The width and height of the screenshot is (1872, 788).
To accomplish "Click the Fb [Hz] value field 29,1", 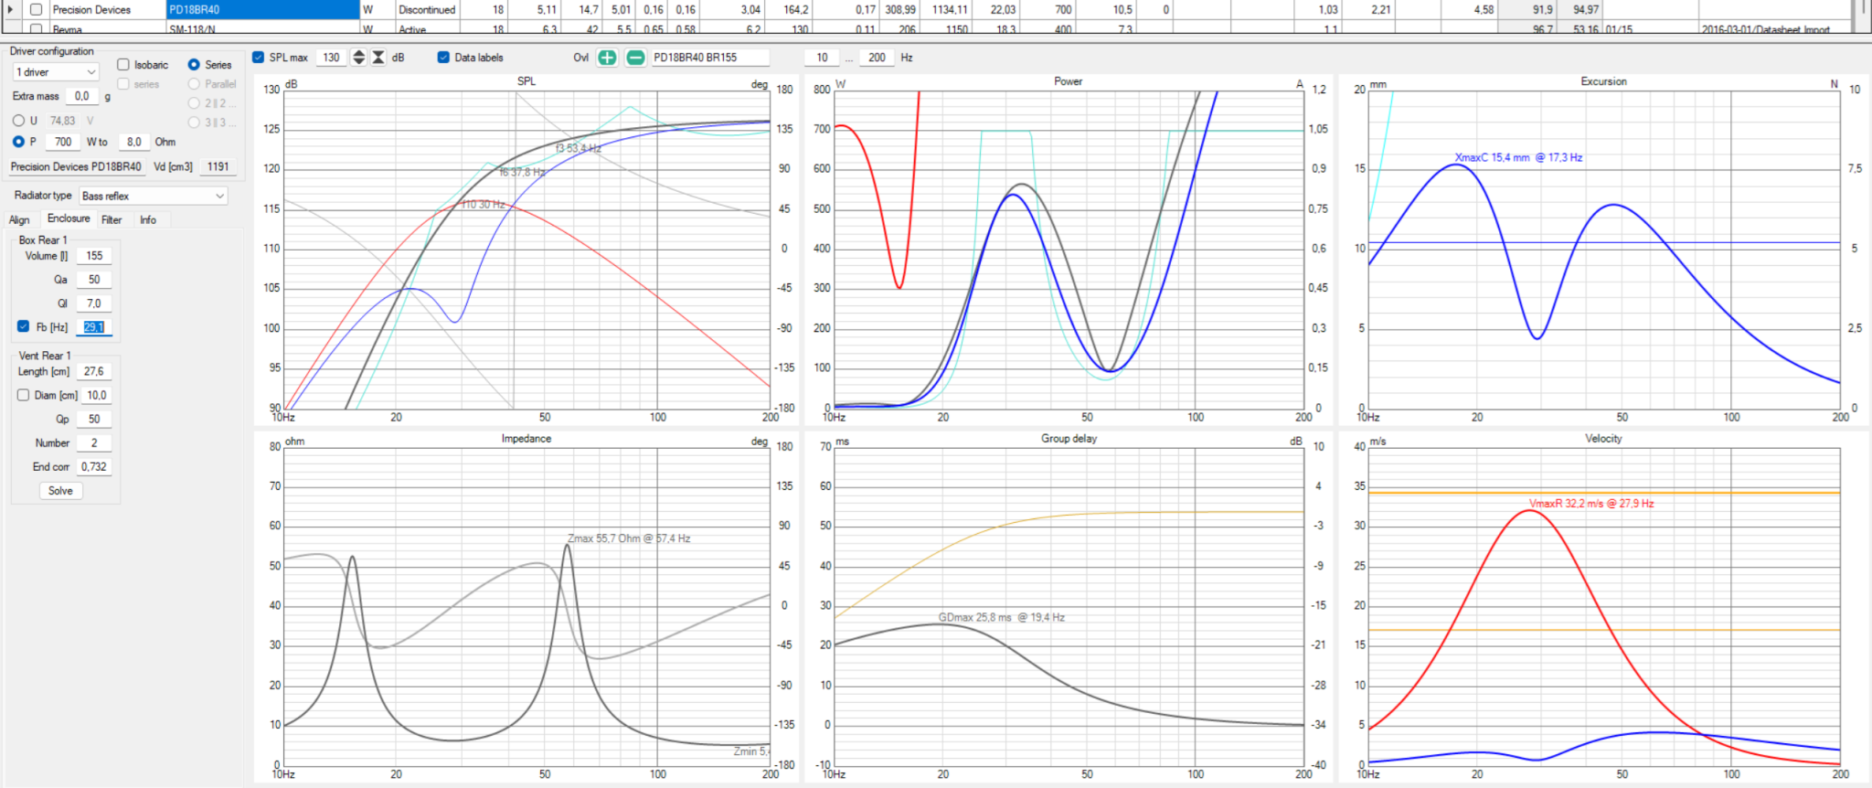I will (94, 327).
